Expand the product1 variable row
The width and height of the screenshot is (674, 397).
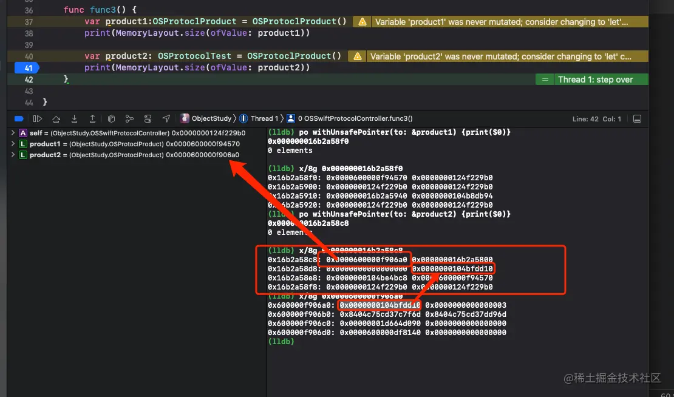point(13,144)
